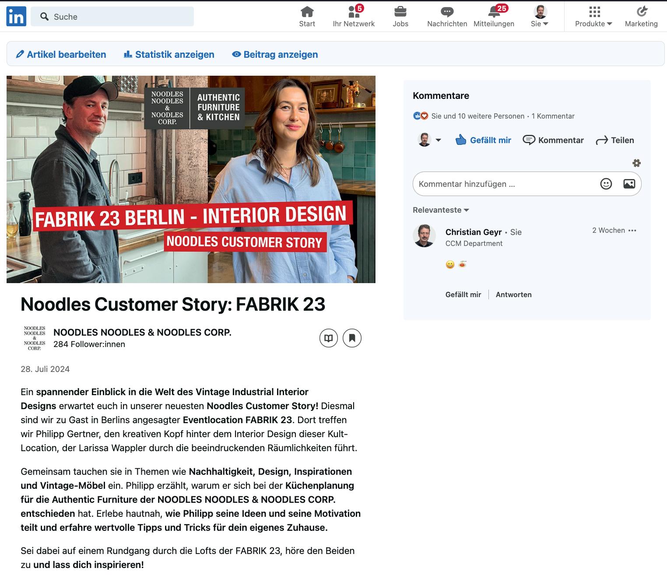Open Ihr Netzwerk section

pos(354,17)
